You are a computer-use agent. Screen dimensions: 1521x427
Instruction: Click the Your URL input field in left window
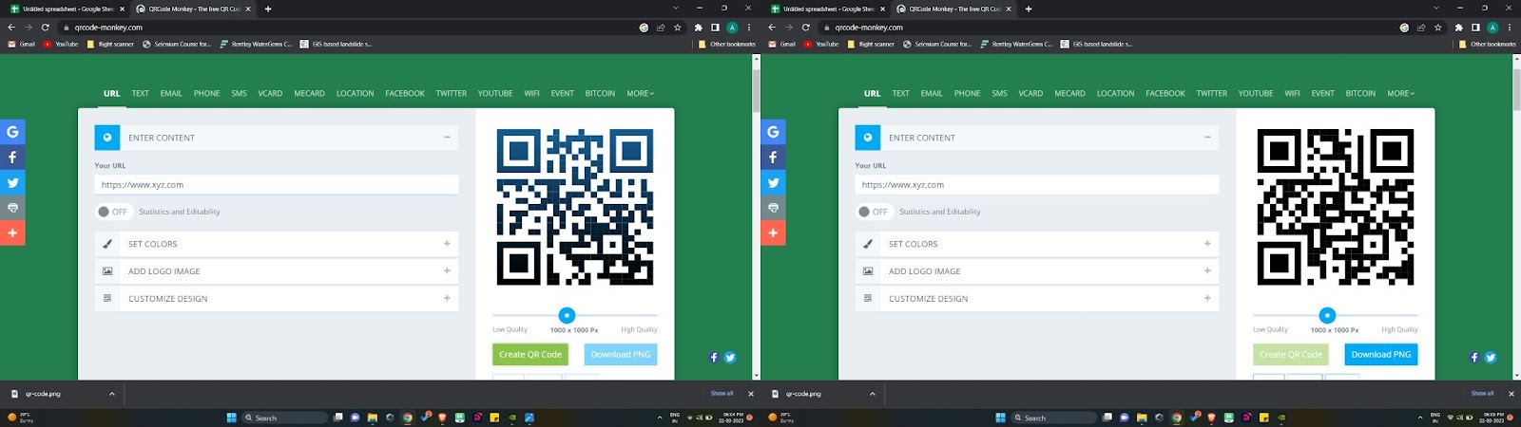tap(277, 185)
